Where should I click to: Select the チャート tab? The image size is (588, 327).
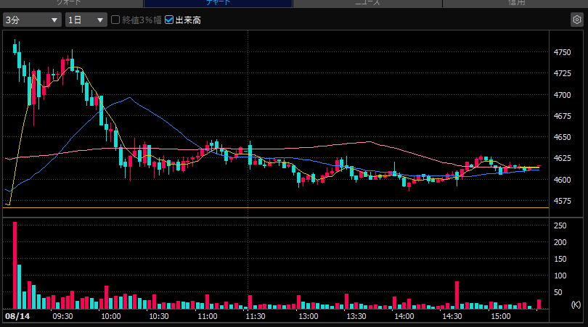point(218,3)
